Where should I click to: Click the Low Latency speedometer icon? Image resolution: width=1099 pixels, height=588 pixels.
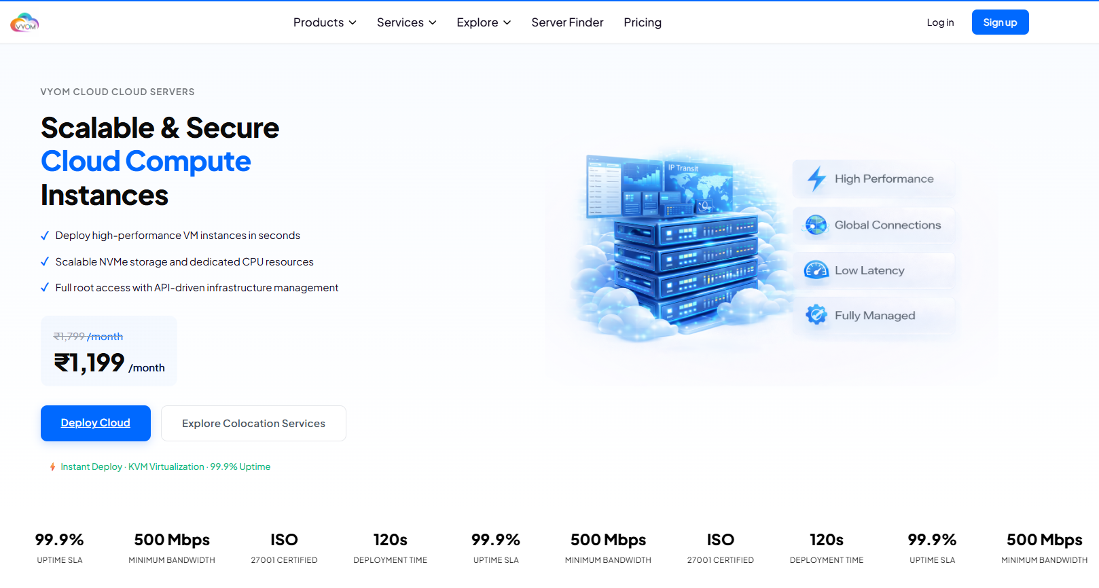816,270
